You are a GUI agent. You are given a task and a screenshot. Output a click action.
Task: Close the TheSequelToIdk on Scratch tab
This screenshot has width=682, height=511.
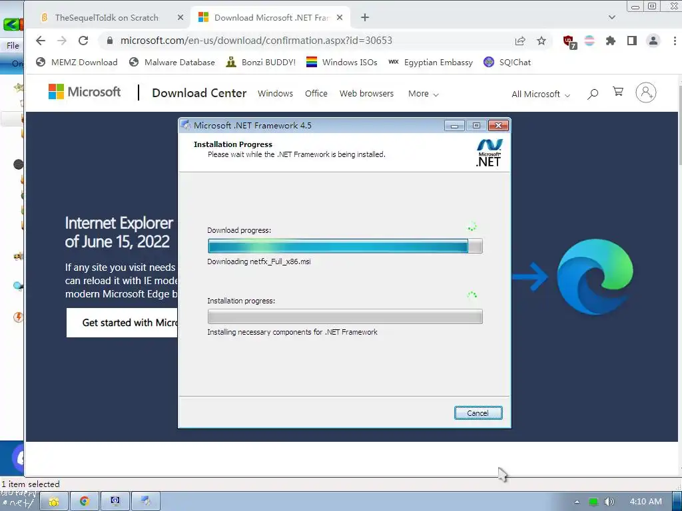[180, 17]
